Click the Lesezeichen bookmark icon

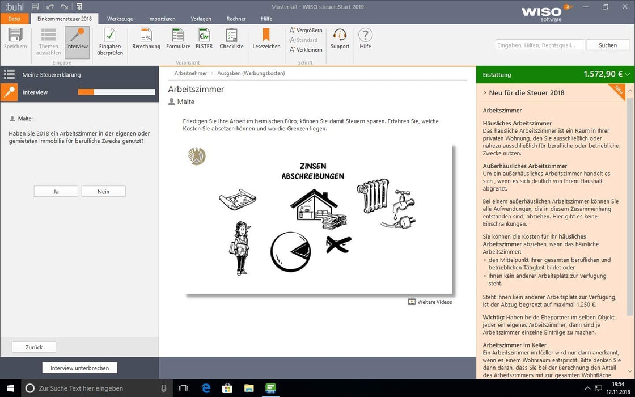coord(266,36)
